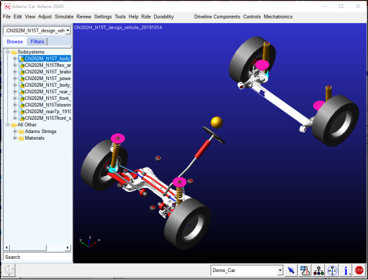Open the Settings menu
Image resolution: width=368 pixels, height=280 pixels.
tap(103, 17)
